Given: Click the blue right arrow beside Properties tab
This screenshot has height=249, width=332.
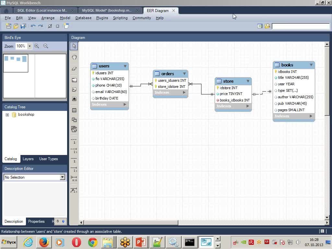Looking at the screenshot, I should tap(63, 221).
